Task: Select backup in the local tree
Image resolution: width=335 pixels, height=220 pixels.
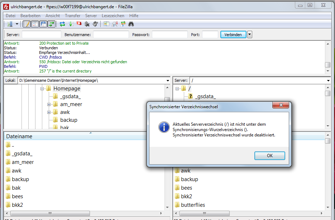Action: (68, 120)
